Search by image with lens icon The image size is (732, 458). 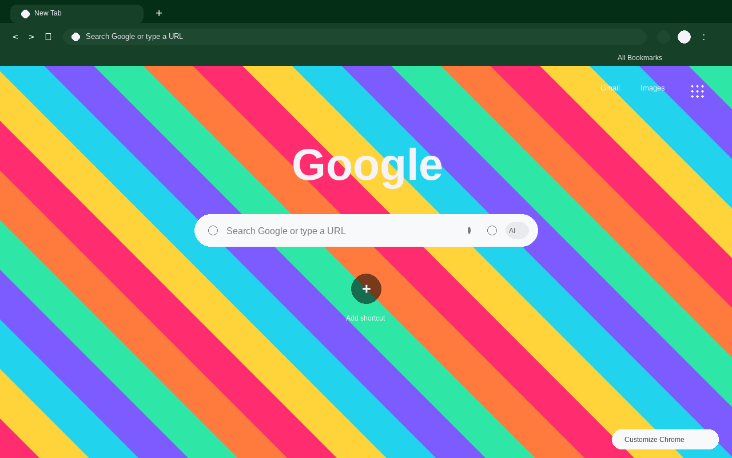point(492,230)
